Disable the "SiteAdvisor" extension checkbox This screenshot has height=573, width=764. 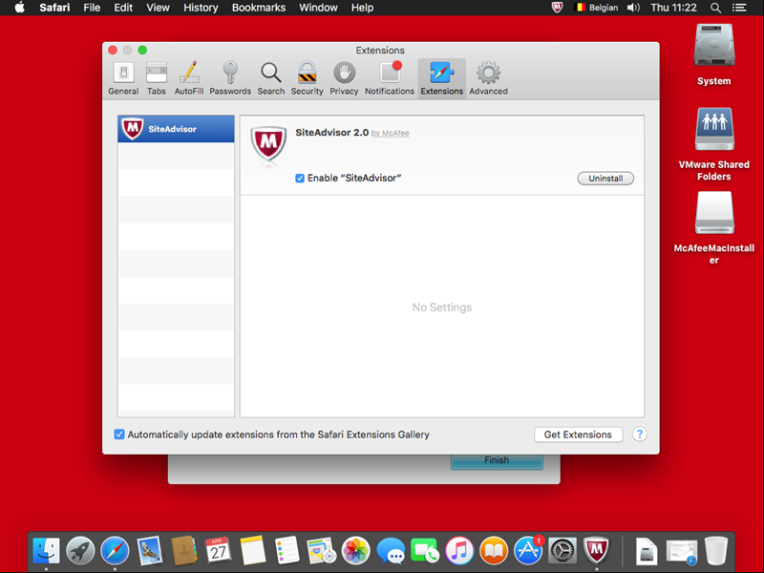tap(300, 179)
